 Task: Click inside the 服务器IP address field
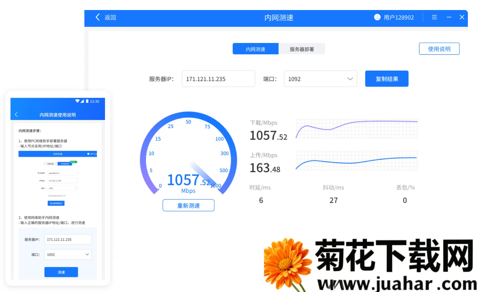(218, 79)
